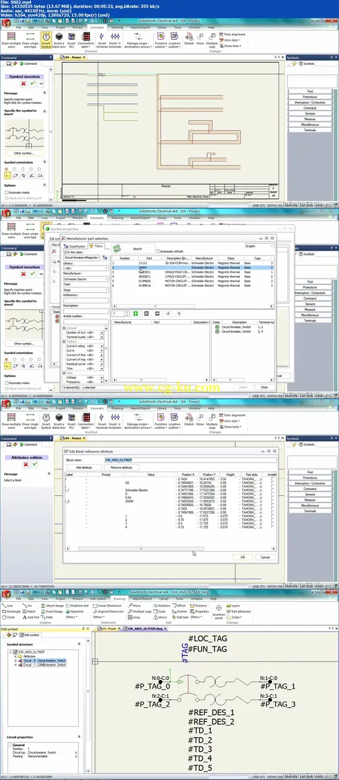
Task: Click Insert Image in the Drawing ribbon
Action: pyautogui.click(x=52, y=611)
